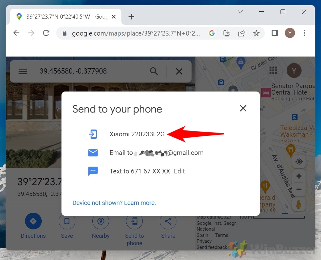
Task: Open the Privacy link in map footer
Action: [204, 241]
